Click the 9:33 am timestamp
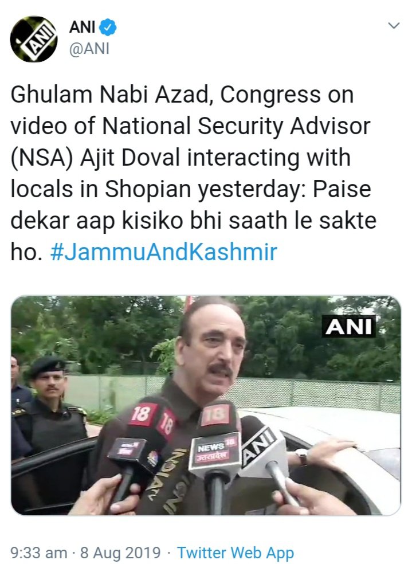Image resolution: width=412 pixels, height=564 pixels. [39, 553]
